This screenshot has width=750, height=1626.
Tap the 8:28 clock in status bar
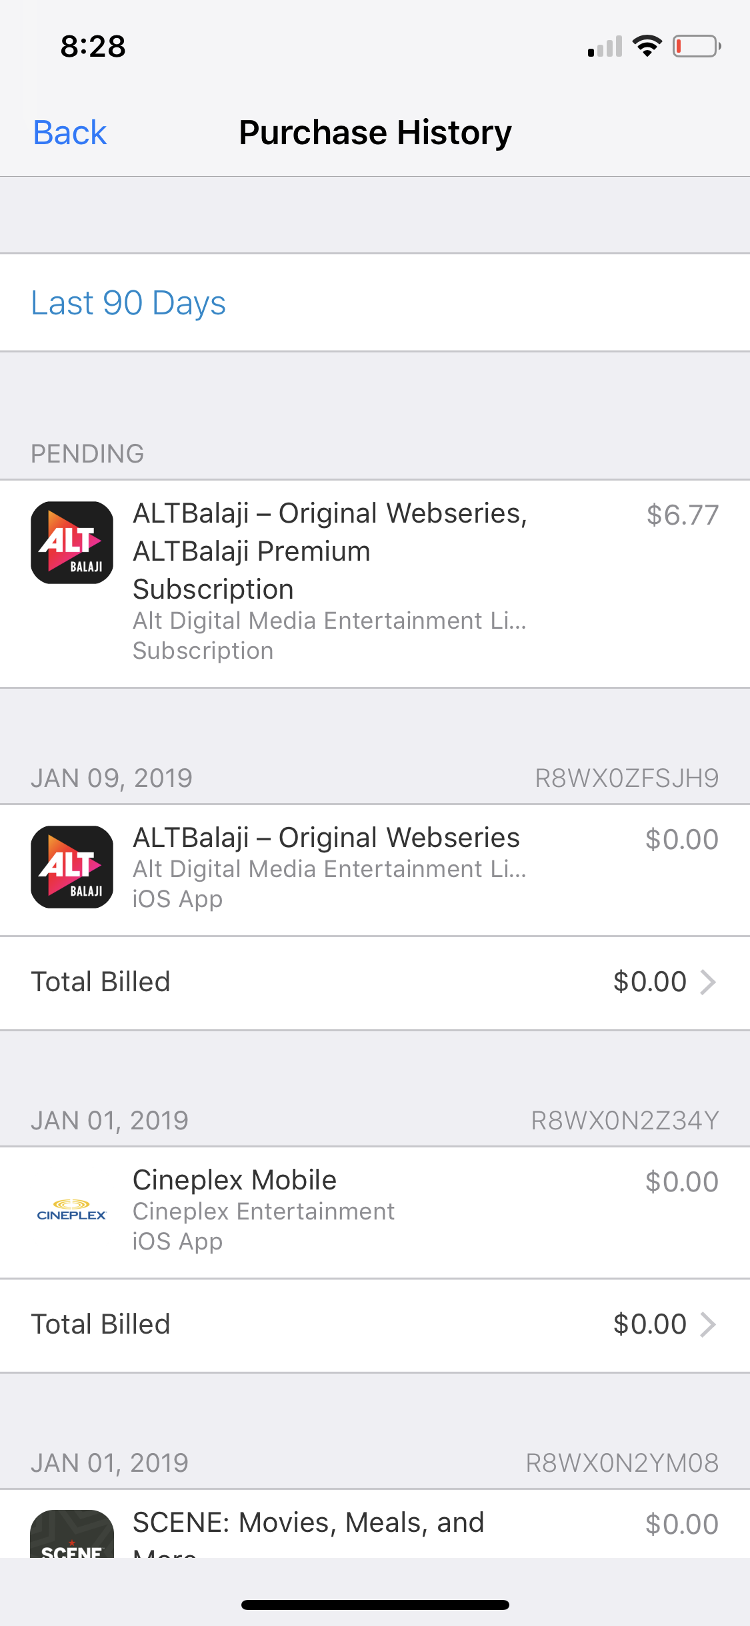[93, 47]
